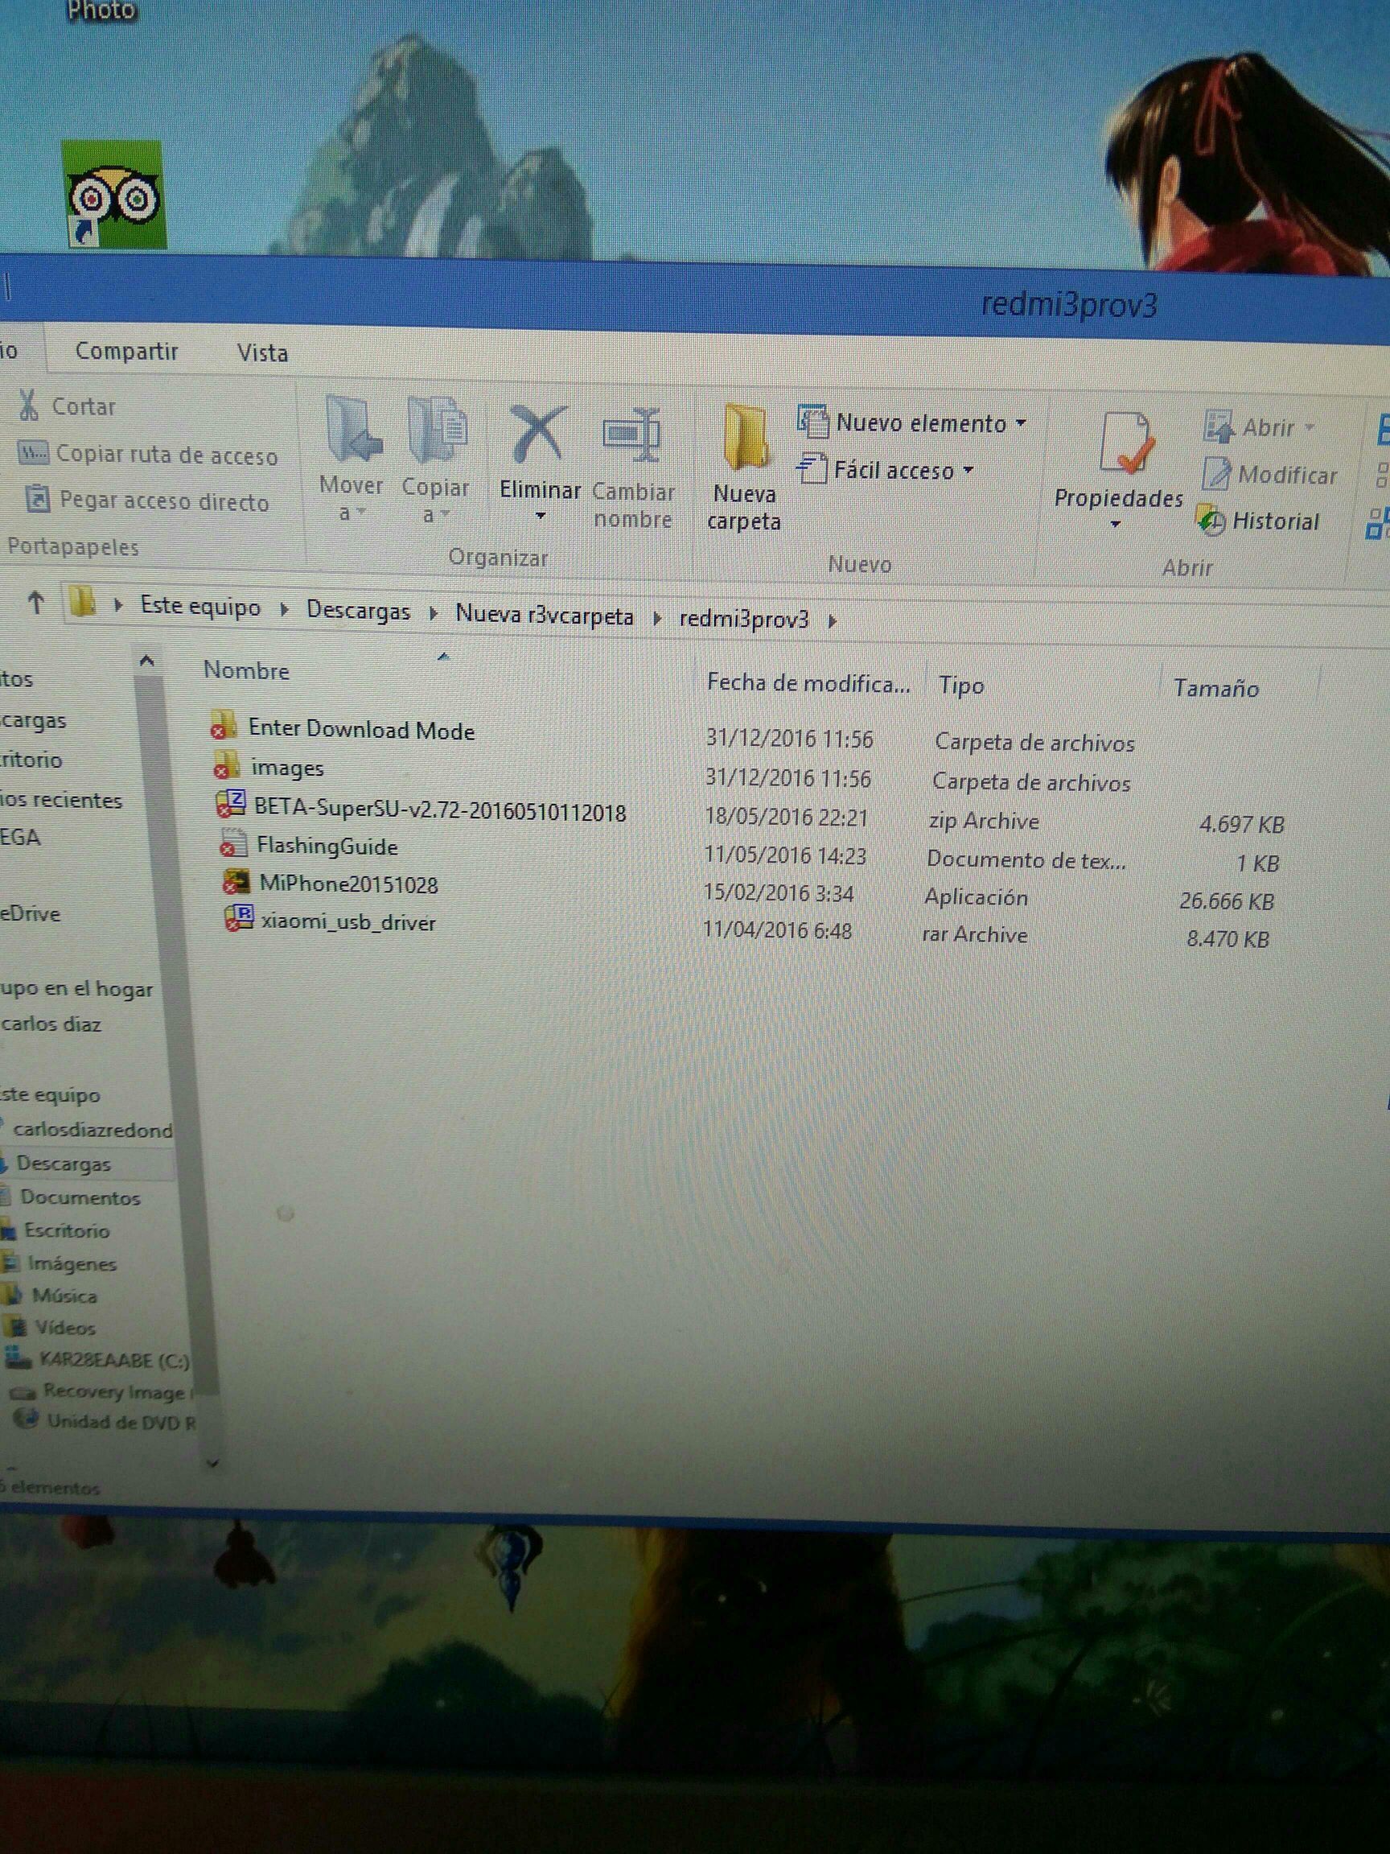Click the folder icon in address bar
The image size is (1390, 1854).
click(x=82, y=602)
